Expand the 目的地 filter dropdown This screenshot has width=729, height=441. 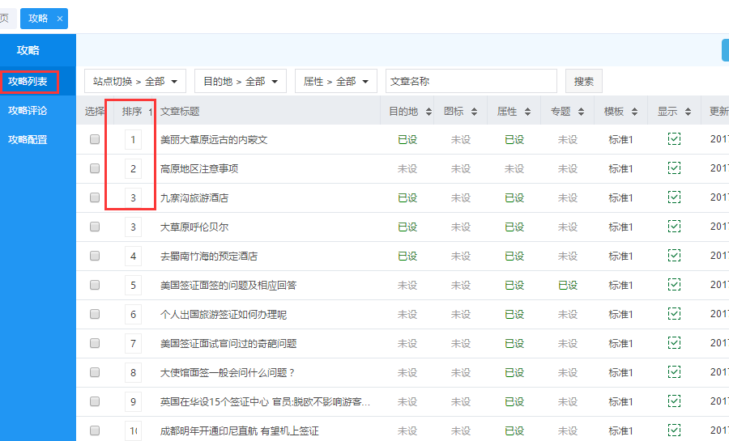tap(240, 81)
